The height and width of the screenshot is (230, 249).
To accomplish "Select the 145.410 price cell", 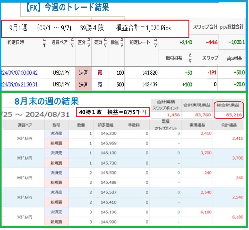I will [x=109, y=202].
